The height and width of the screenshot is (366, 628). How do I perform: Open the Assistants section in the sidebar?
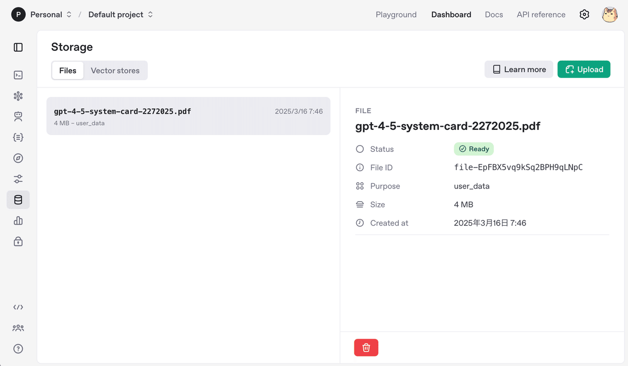[x=18, y=116]
